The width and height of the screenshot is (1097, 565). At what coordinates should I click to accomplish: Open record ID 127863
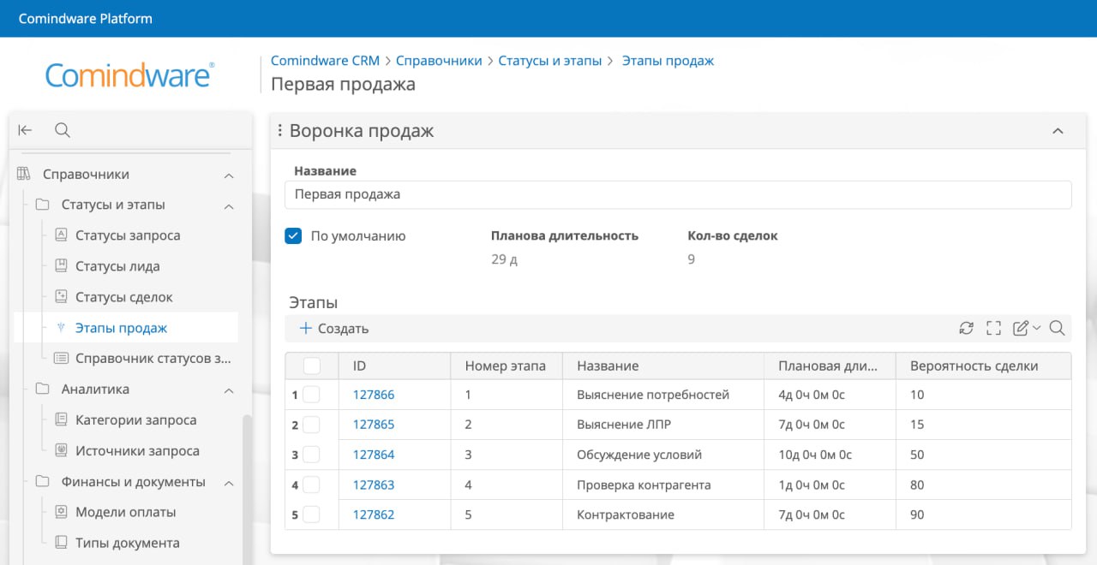tap(374, 485)
